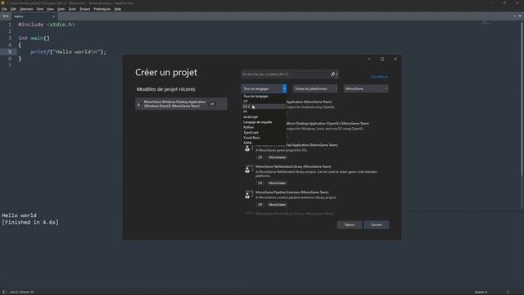
Task: Select JavaScript in the language list
Action: pyautogui.click(x=264, y=117)
